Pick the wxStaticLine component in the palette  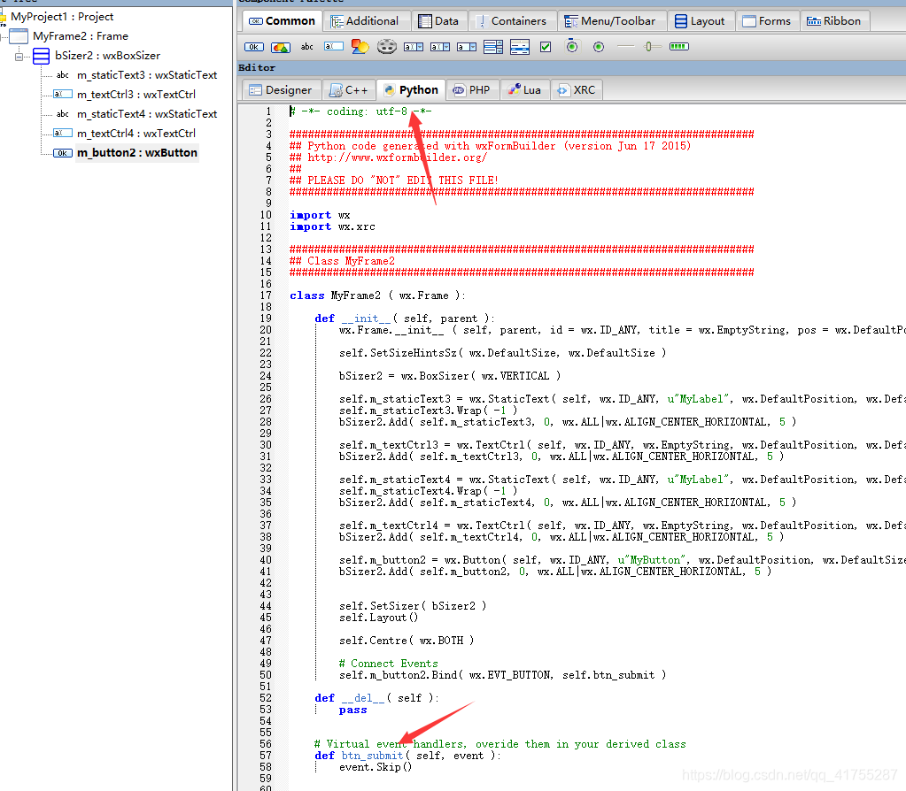(x=625, y=46)
